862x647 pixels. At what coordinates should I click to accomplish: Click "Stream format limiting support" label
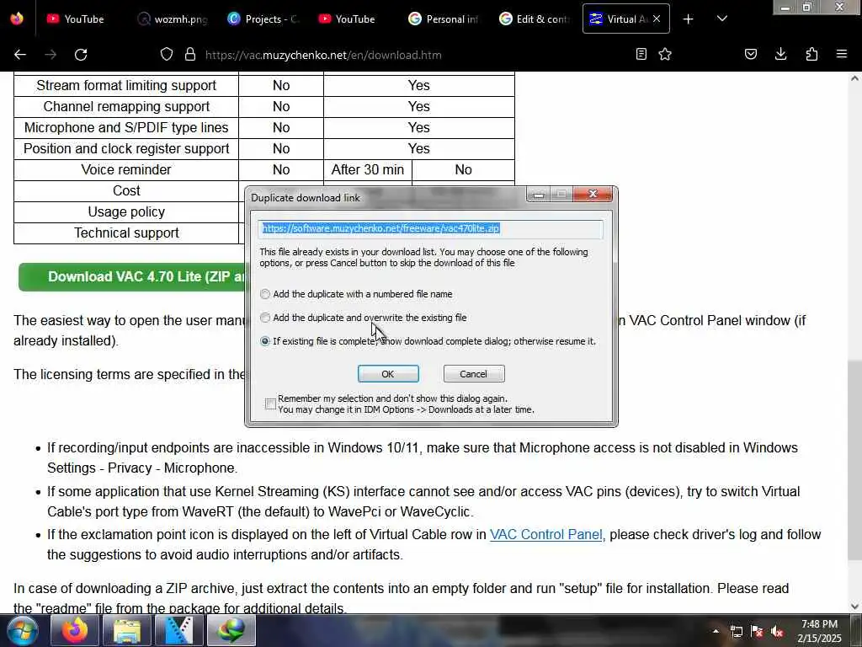click(126, 86)
